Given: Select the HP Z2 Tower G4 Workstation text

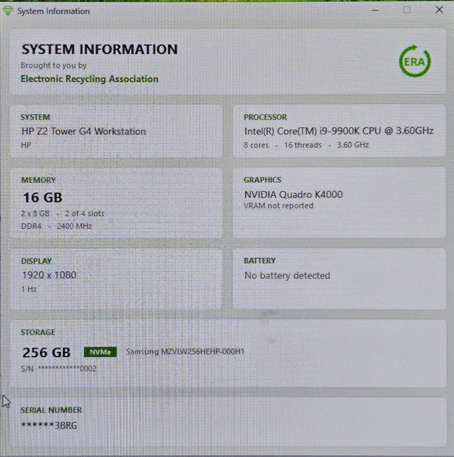Looking at the screenshot, I should pyautogui.click(x=84, y=131).
